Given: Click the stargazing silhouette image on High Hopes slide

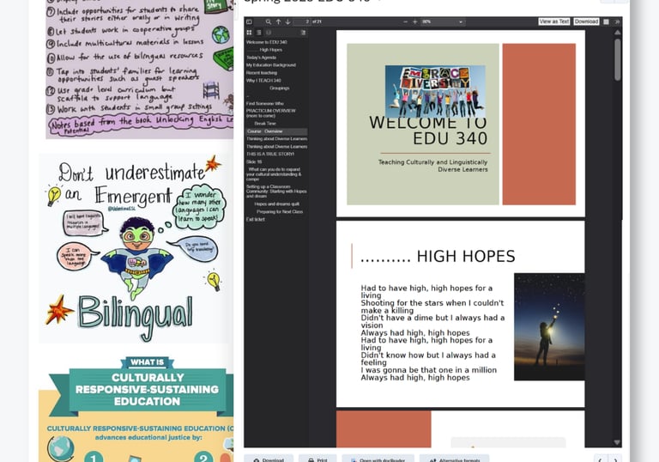Looking at the screenshot, I should point(549,326).
